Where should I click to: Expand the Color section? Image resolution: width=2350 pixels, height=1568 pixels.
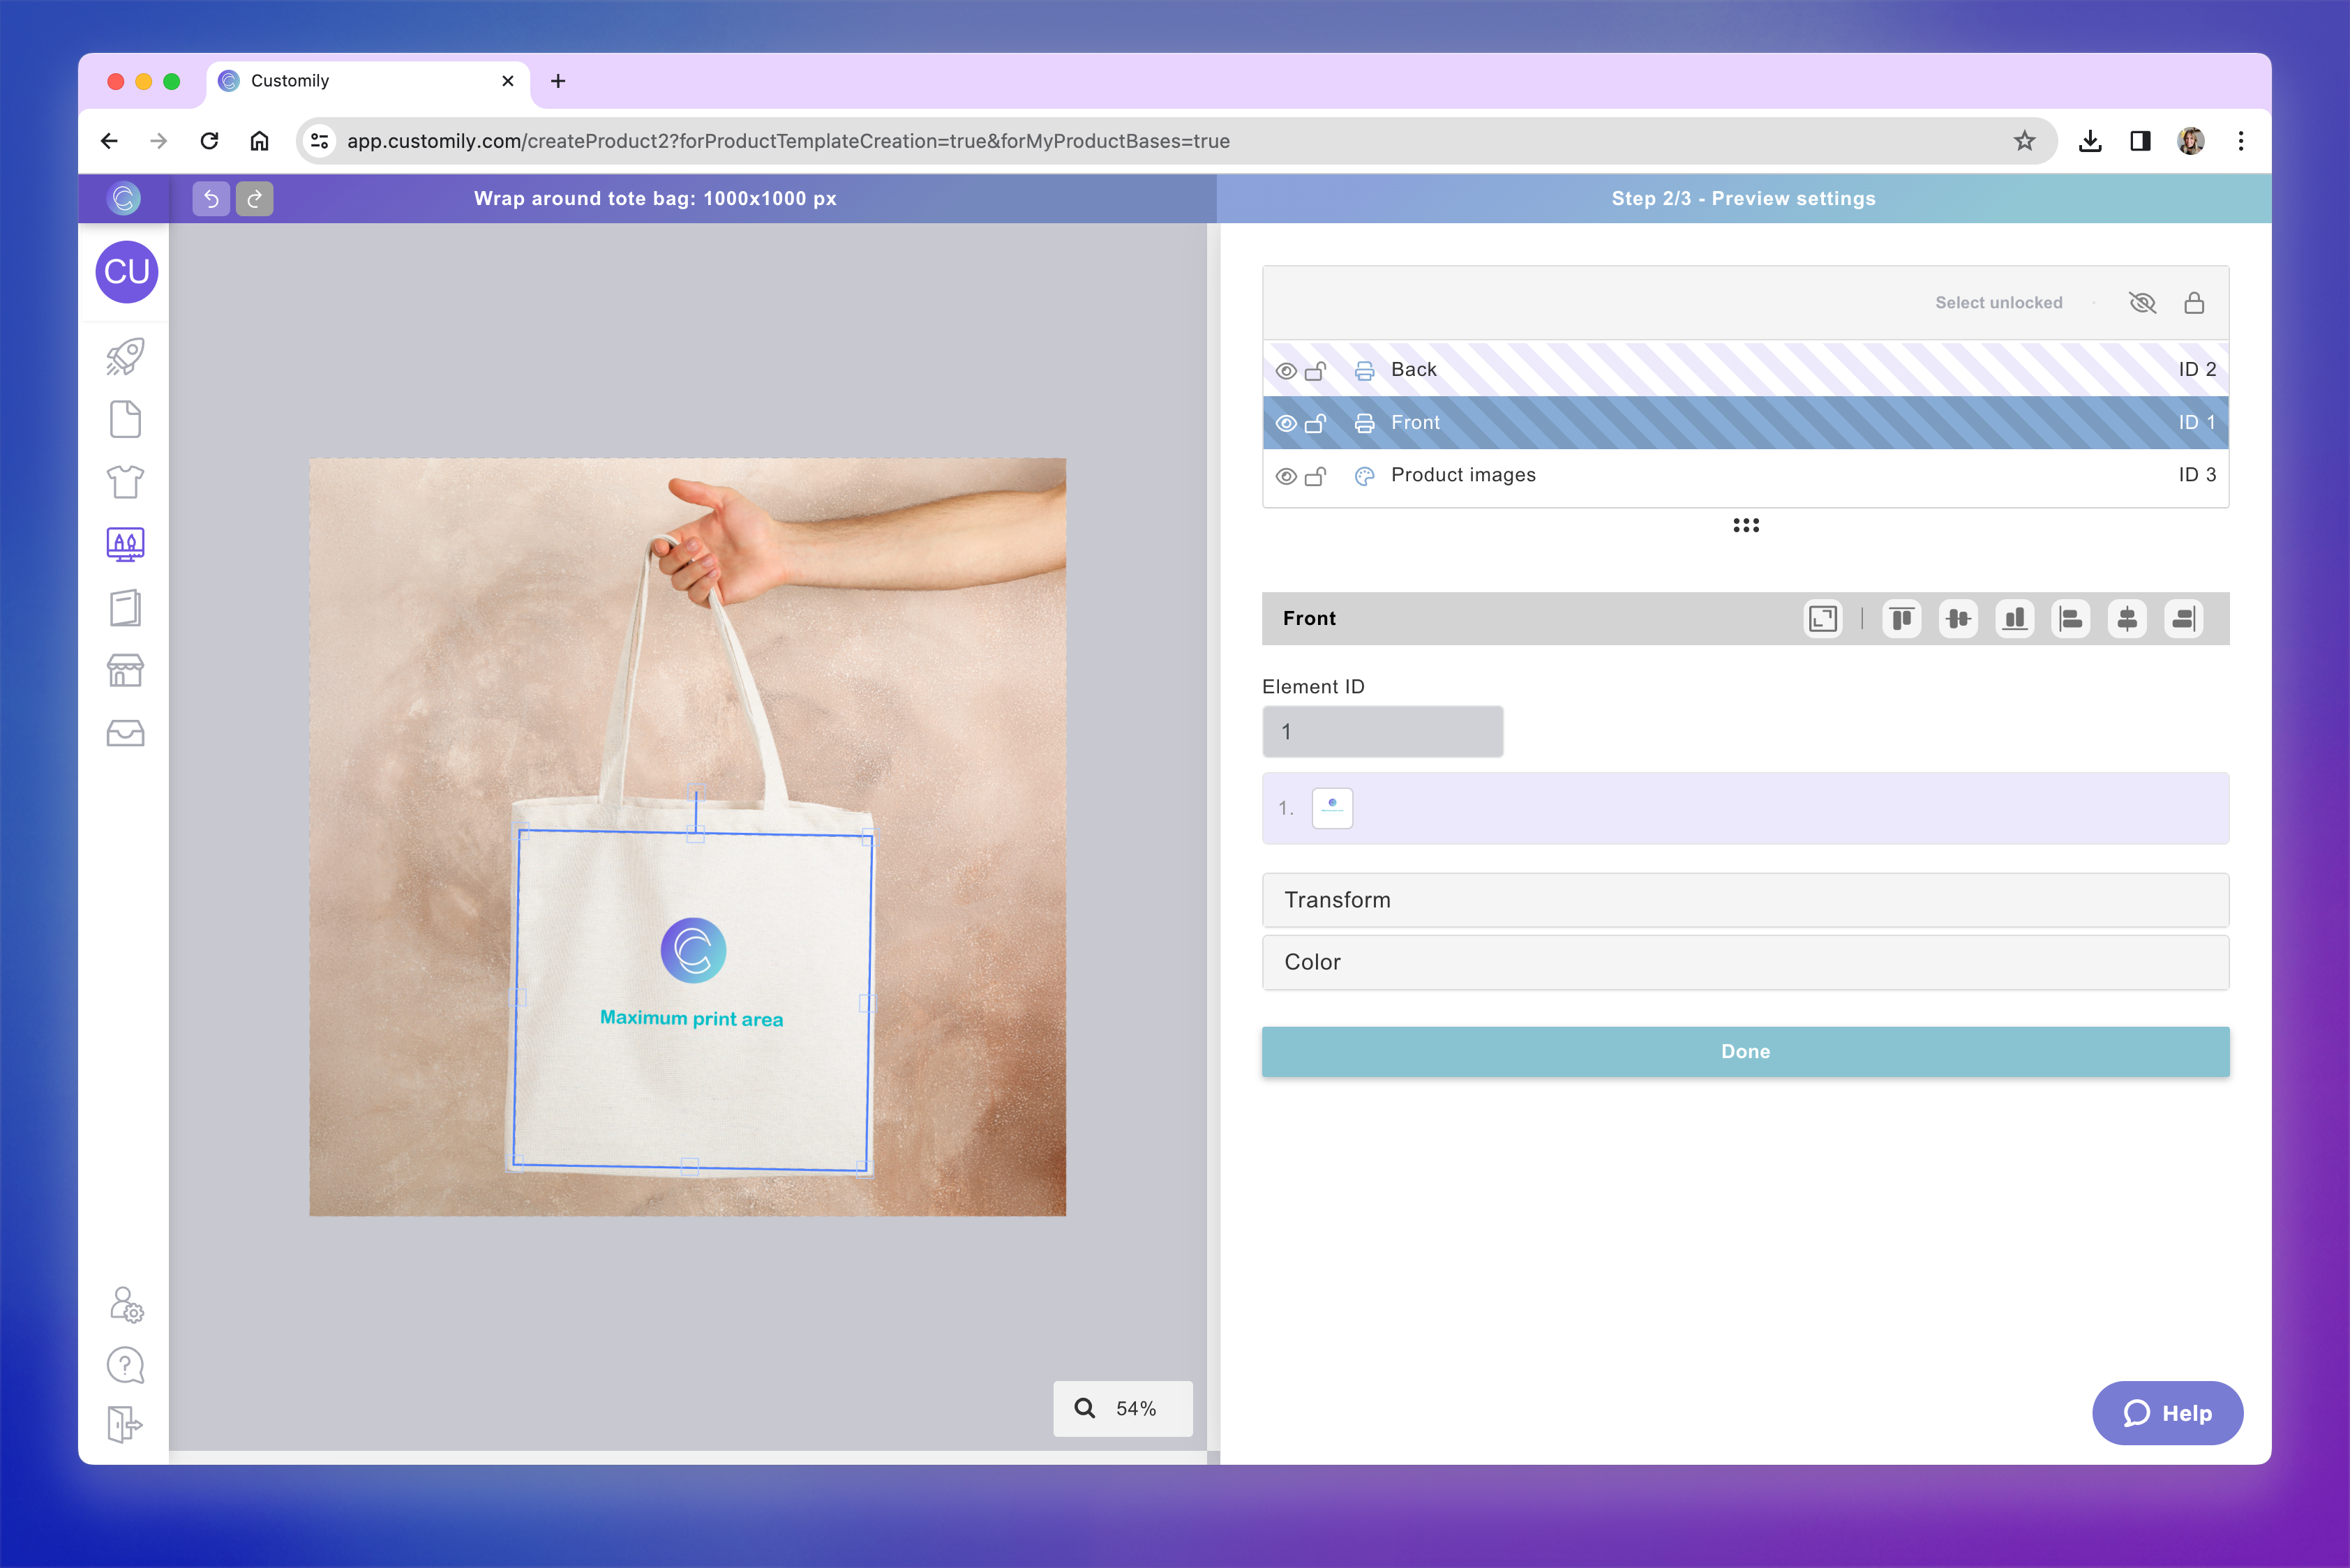[x=1745, y=962]
